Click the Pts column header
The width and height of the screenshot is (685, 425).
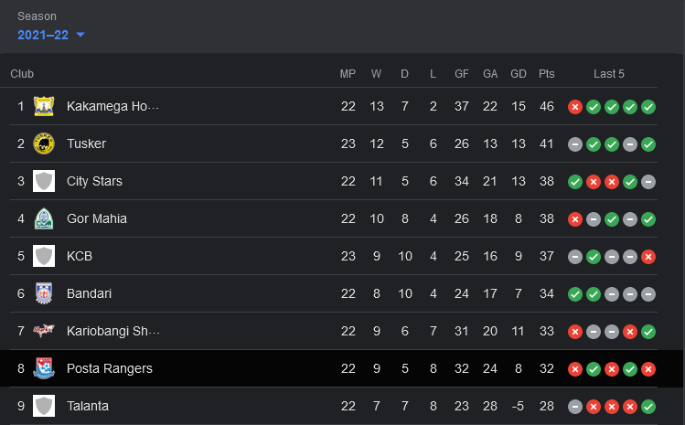(547, 74)
